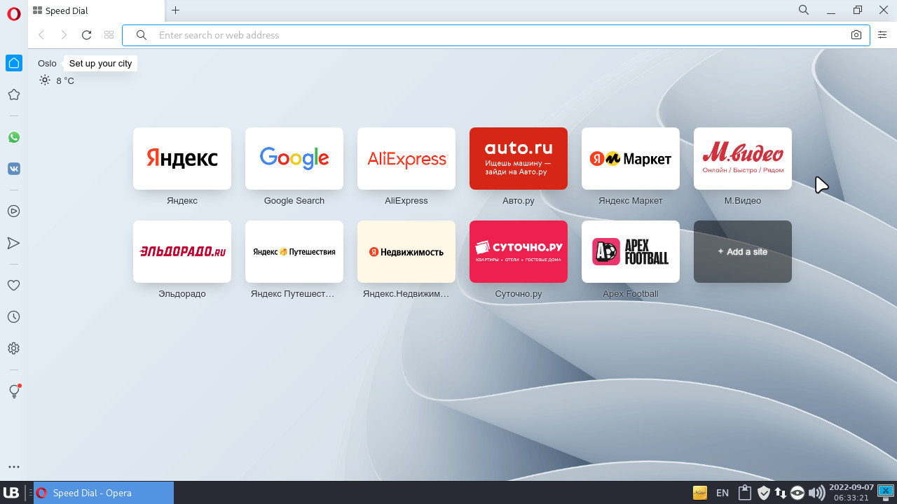Image resolution: width=897 pixels, height=504 pixels.
Task: Open Easy Setup sliders icon
Action: [x=882, y=35]
